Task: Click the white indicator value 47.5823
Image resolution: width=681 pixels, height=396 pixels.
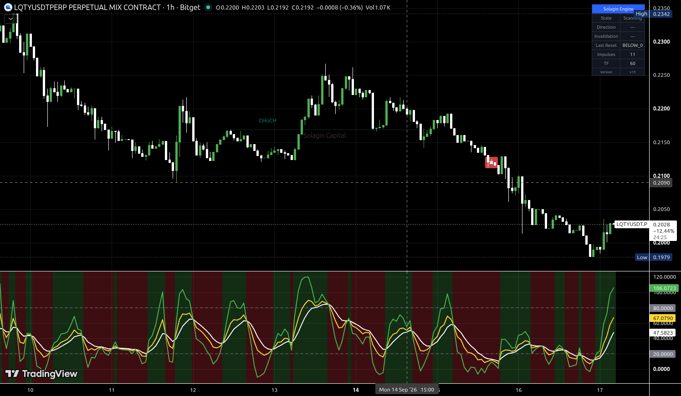Action: [663, 333]
